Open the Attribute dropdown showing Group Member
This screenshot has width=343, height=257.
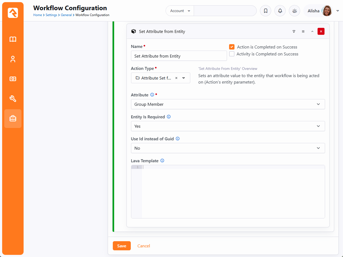tap(228, 104)
